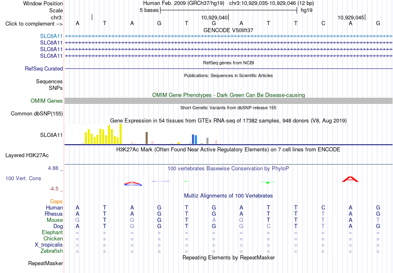
Task: Click the Elephant species label
Action: pos(52,233)
